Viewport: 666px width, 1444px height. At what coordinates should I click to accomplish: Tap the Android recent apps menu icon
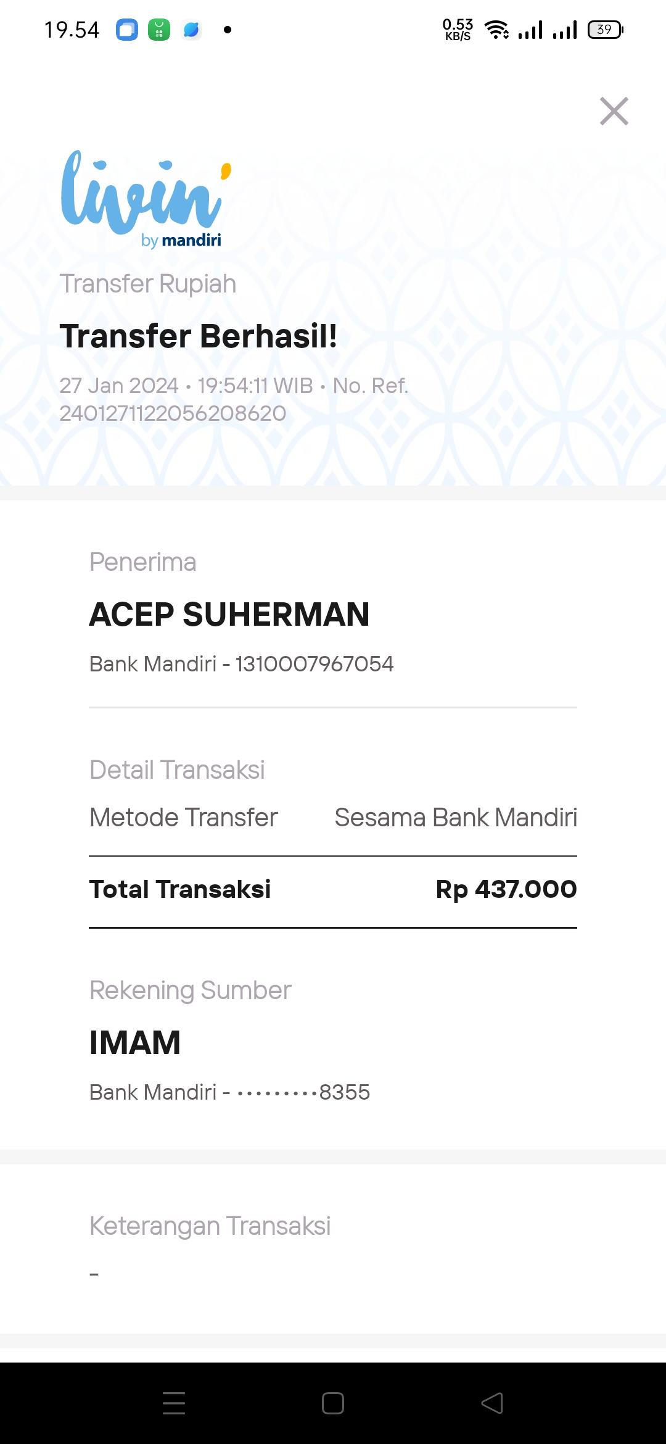tap(174, 1403)
